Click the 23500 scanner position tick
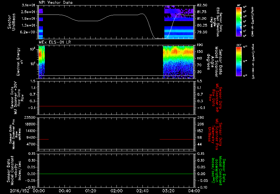This screenshot has height=194, width=280. (x=29, y=117)
